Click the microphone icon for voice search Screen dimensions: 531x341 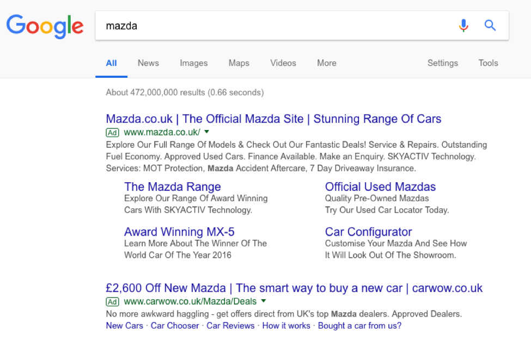463,25
